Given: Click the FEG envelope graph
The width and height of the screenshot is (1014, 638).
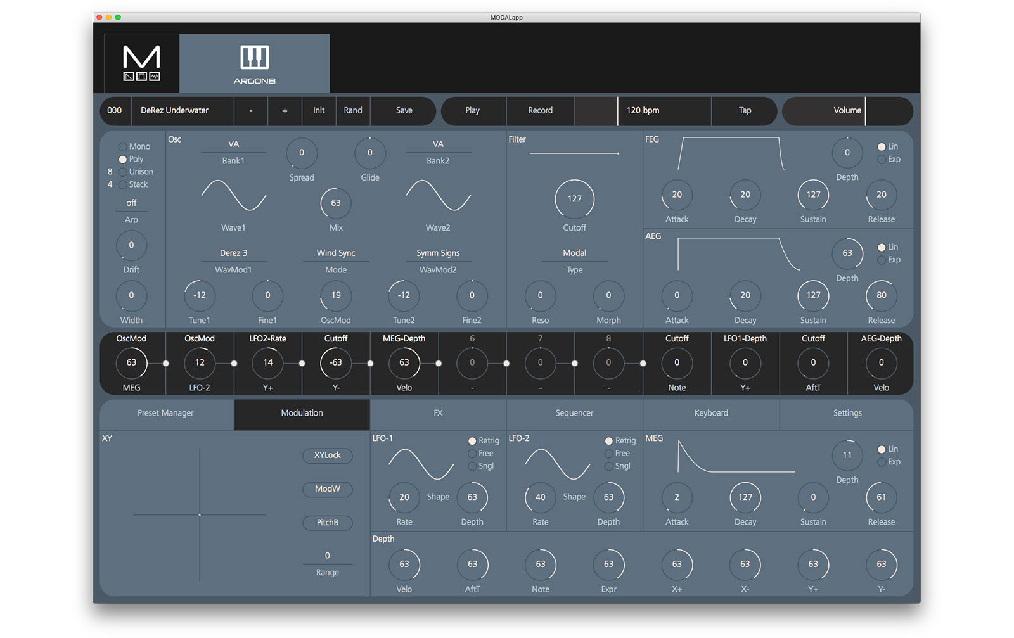Looking at the screenshot, I should tap(731, 153).
